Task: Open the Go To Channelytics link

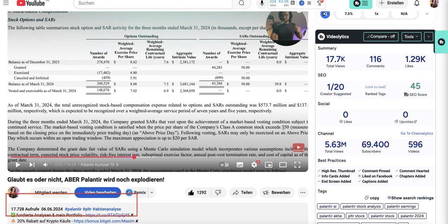Action: 417,134
